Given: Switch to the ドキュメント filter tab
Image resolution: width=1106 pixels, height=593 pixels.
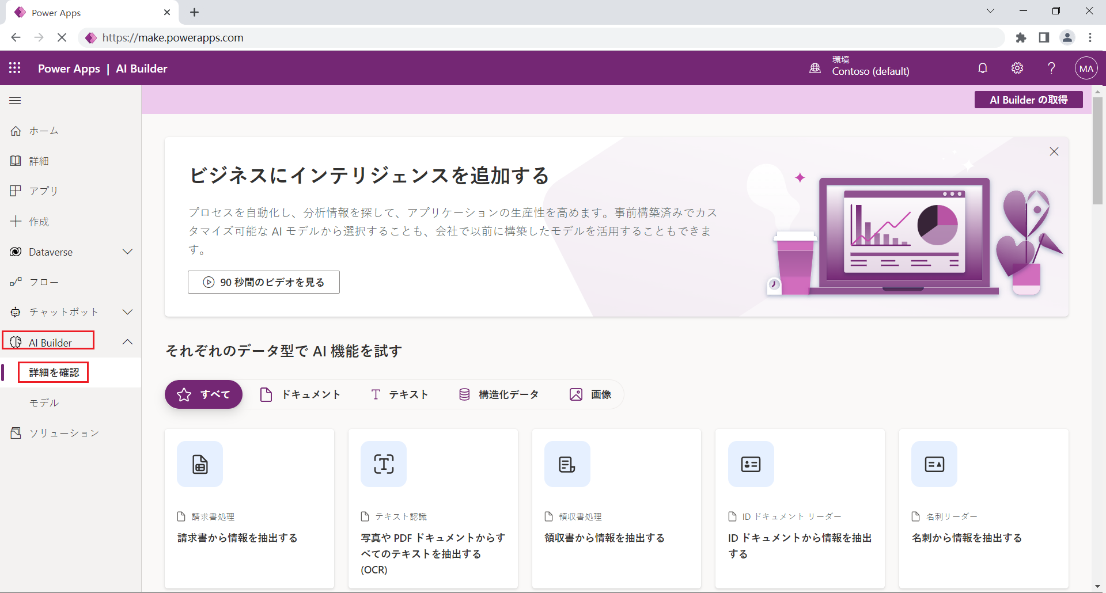Looking at the screenshot, I should pyautogui.click(x=300, y=394).
